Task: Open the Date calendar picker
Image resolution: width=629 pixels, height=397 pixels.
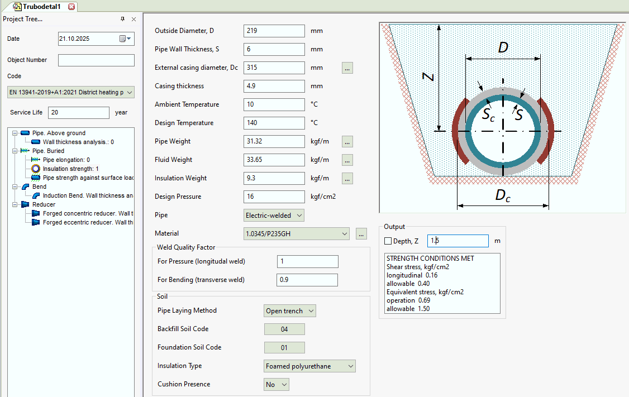Action: coord(125,39)
